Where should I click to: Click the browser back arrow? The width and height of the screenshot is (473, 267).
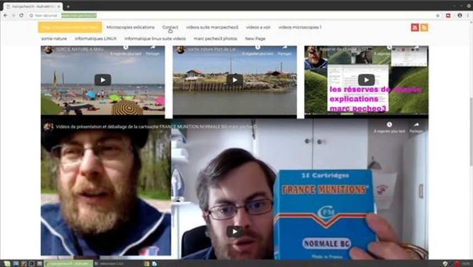[x=6, y=16]
